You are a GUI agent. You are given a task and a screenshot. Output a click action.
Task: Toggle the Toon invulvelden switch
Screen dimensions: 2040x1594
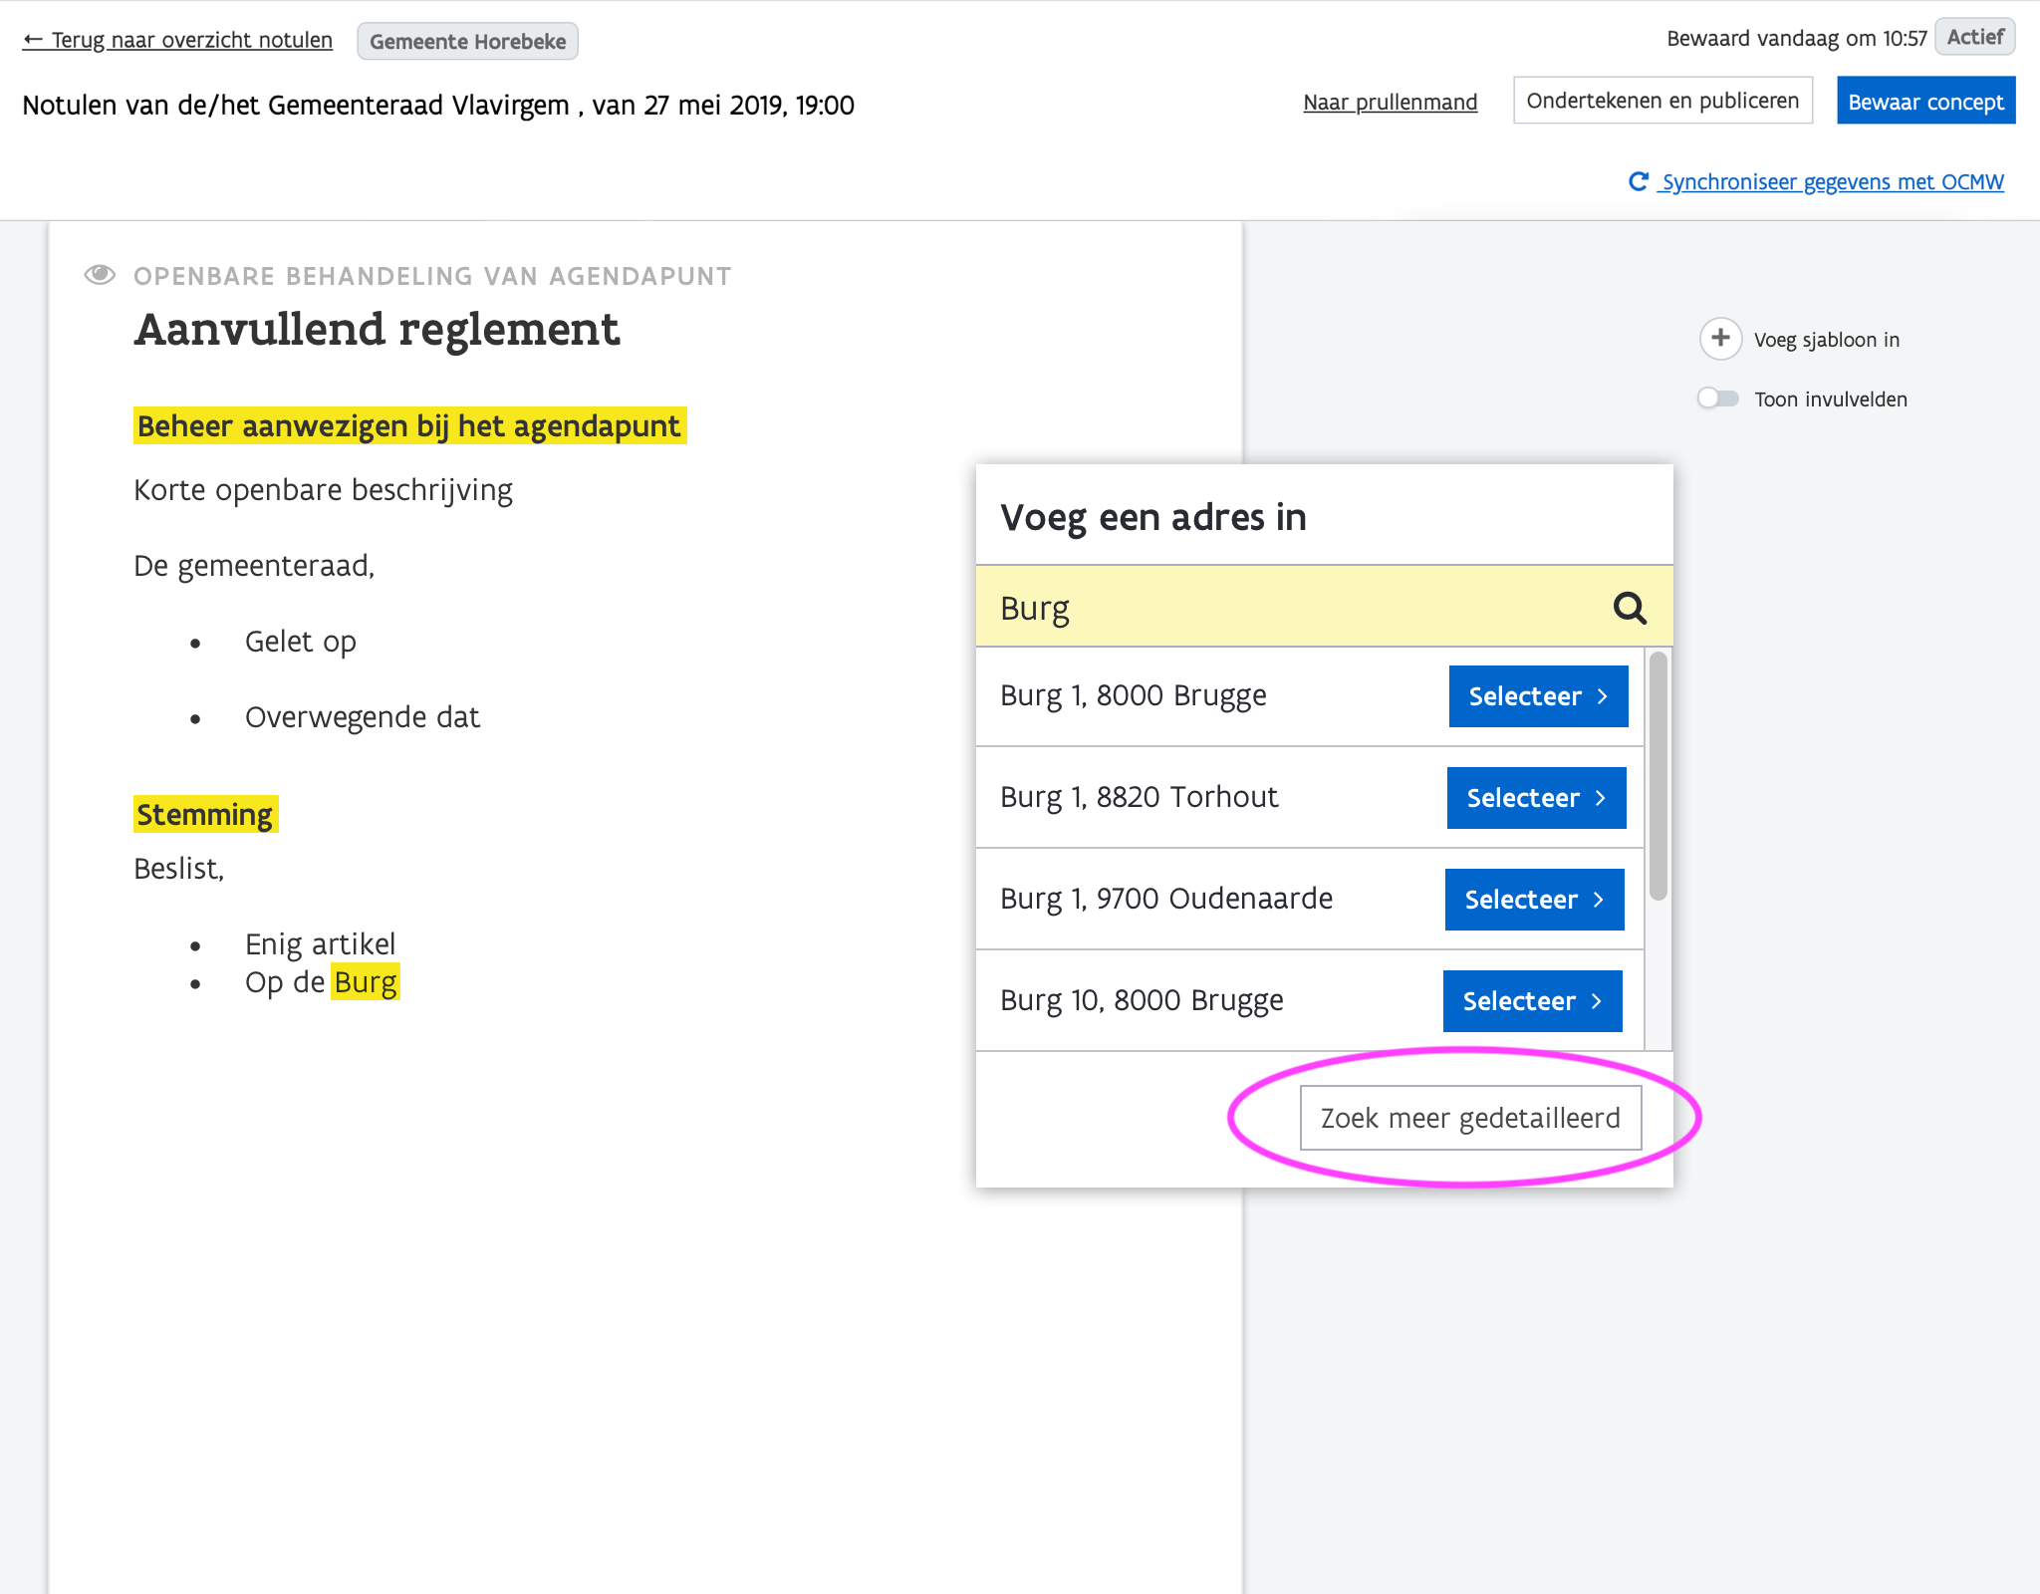coord(1718,398)
